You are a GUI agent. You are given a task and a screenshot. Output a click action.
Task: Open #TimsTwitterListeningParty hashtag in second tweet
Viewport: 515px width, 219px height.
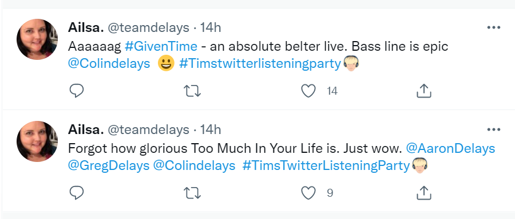(327, 165)
